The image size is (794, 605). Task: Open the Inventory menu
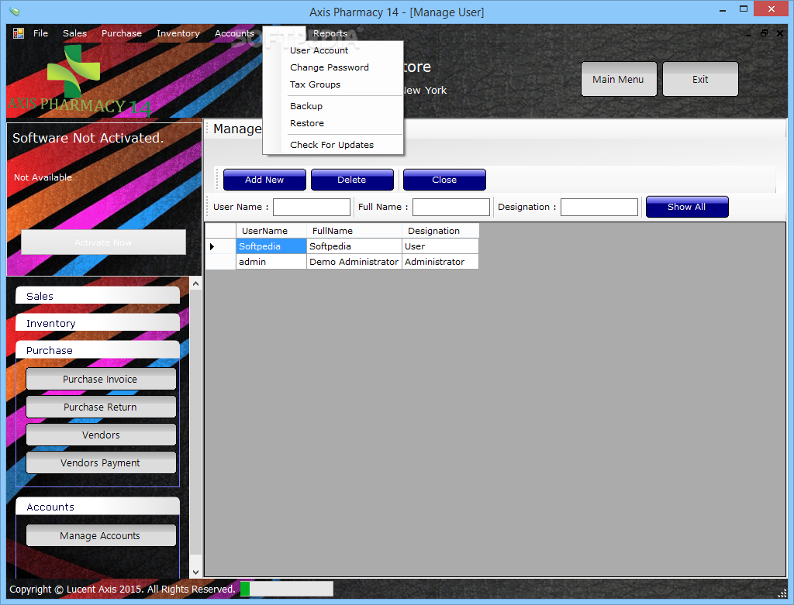(x=178, y=33)
